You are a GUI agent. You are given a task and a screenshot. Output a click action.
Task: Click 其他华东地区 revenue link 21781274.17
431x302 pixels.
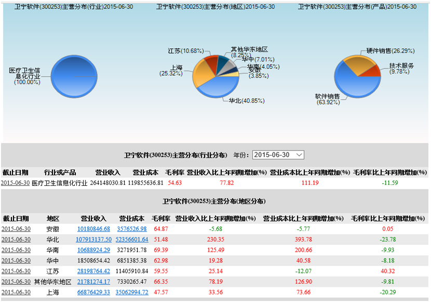click(93, 282)
